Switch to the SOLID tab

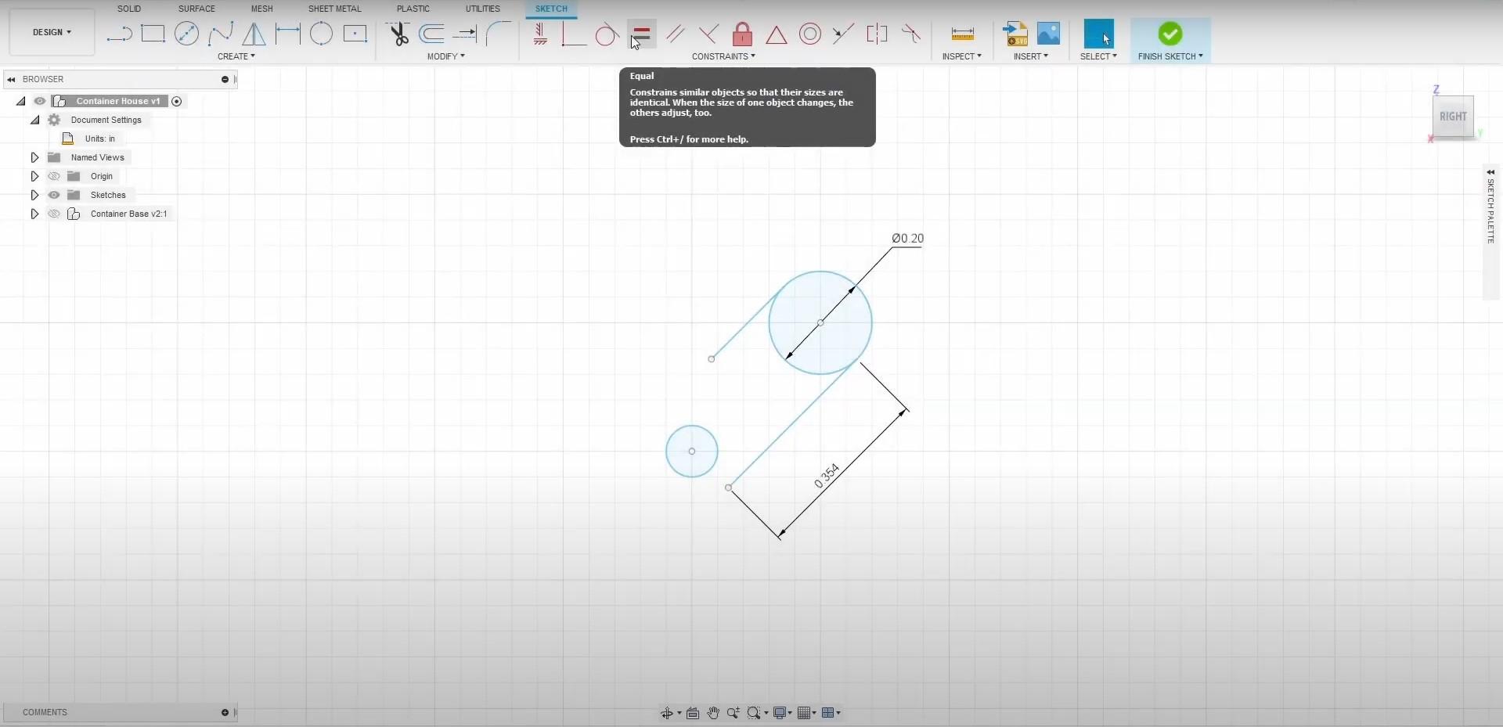(x=129, y=9)
